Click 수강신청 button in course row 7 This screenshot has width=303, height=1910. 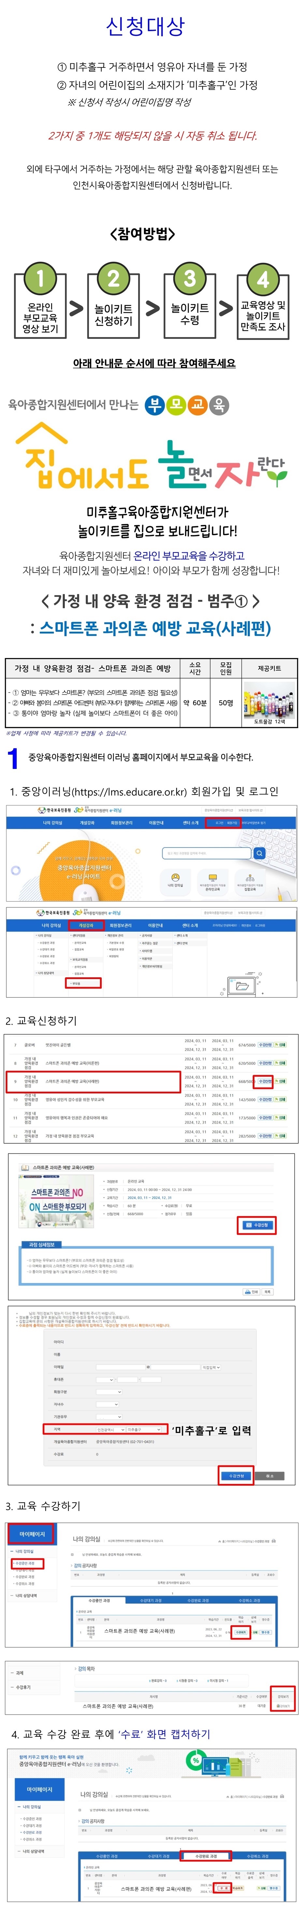(265, 1045)
